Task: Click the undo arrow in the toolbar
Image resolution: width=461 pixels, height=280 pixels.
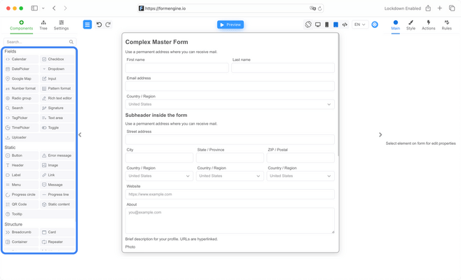Action: [99, 24]
